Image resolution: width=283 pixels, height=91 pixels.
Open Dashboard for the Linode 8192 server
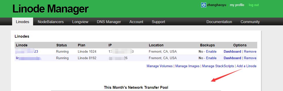pos(232,58)
